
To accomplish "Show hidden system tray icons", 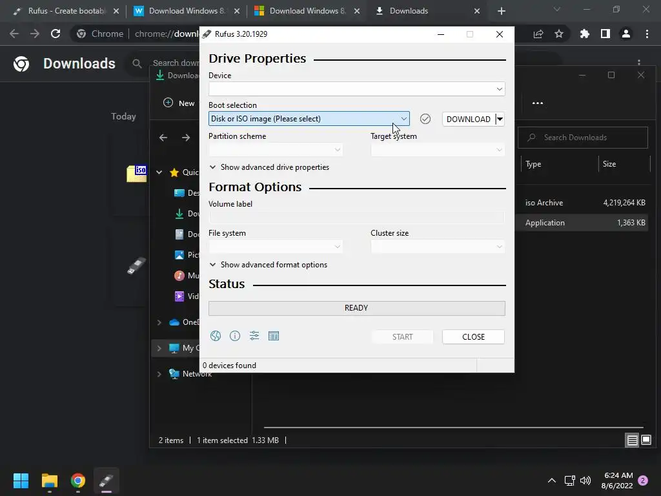I will click(551, 480).
